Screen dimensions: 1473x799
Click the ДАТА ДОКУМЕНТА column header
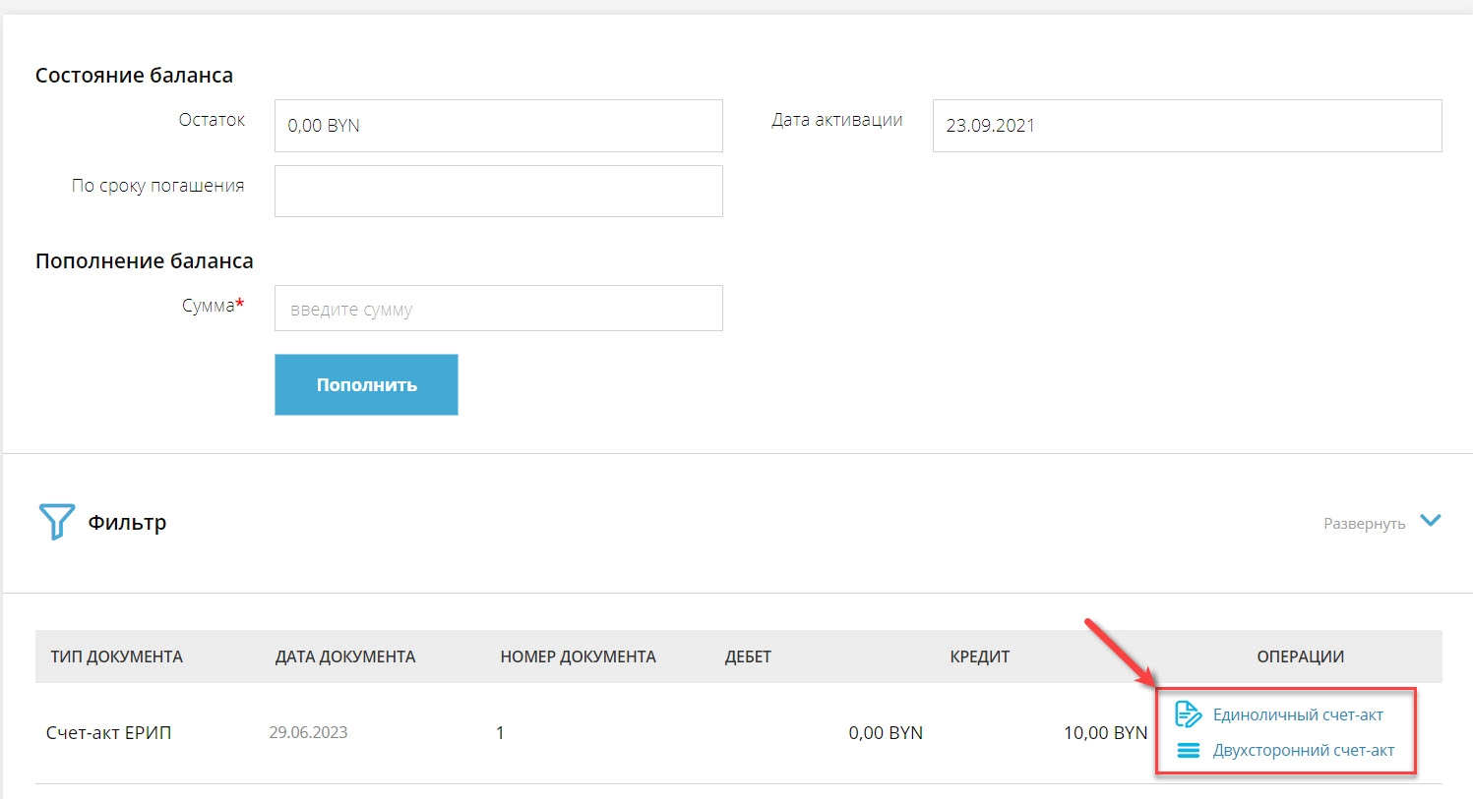tap(345, 656)
